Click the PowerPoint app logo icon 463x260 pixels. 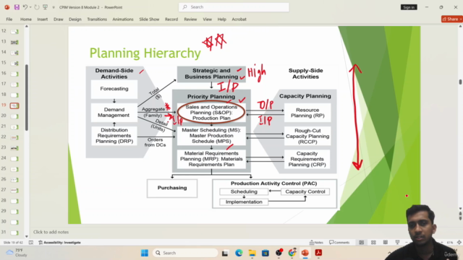7,7
